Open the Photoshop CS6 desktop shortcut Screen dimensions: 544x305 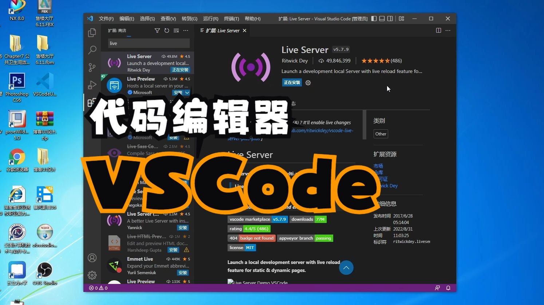[x=17, y=87]
